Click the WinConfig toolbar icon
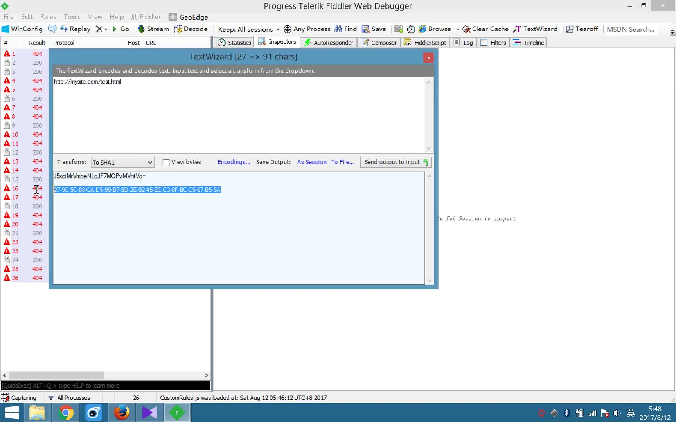The width and height of the screenshot is (676, 422). point(22,29)
